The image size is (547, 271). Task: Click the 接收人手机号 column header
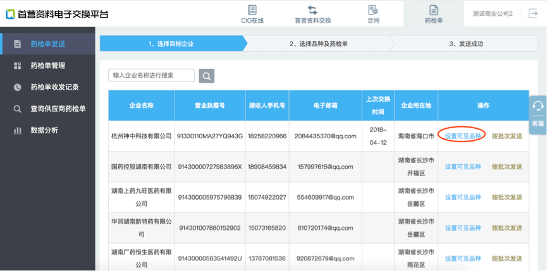267,105
